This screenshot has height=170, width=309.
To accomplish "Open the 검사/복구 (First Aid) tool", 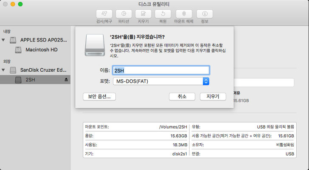I will pos(104,14).
